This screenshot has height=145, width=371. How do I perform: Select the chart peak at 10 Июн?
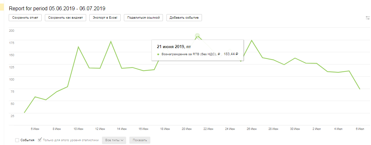tap(78, 47)
